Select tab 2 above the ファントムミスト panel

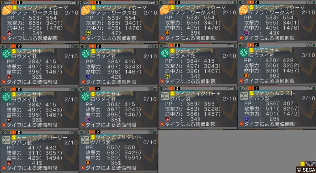(256, 88)
